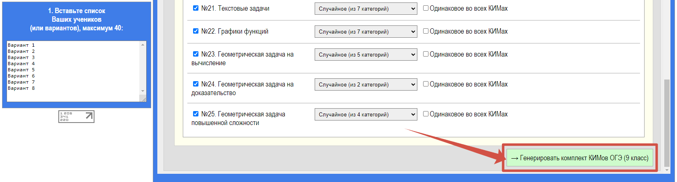Open the category dropdown for №21 Текстовые задачи
The width and height of the screenshot is (677, 182).
pyautogui.click(x=366, y=9)
